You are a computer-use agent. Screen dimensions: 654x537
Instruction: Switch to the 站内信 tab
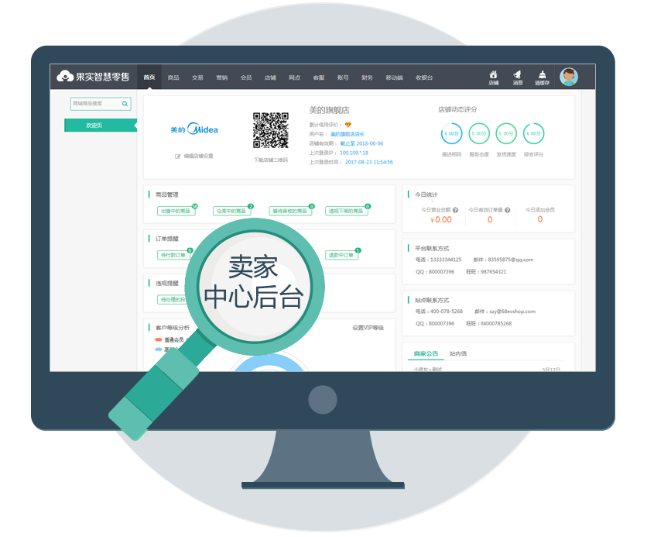458,353
